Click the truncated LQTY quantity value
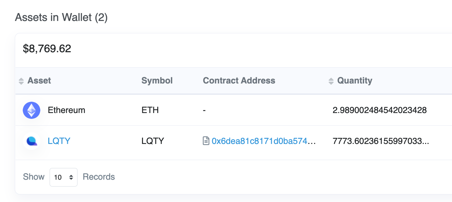Image resolution: width=452 pixels, height=202 pixels. coord(381,141)
